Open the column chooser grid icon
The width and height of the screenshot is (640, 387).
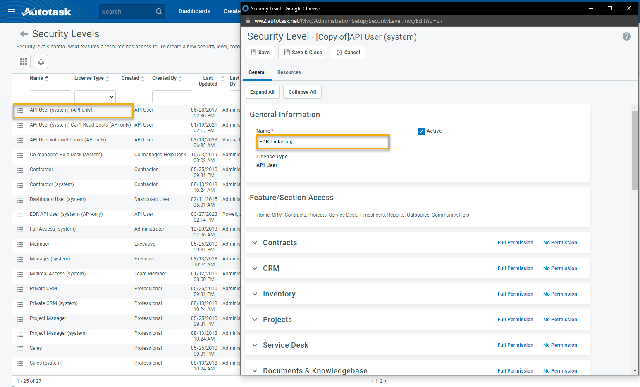[x=24, y=62]
